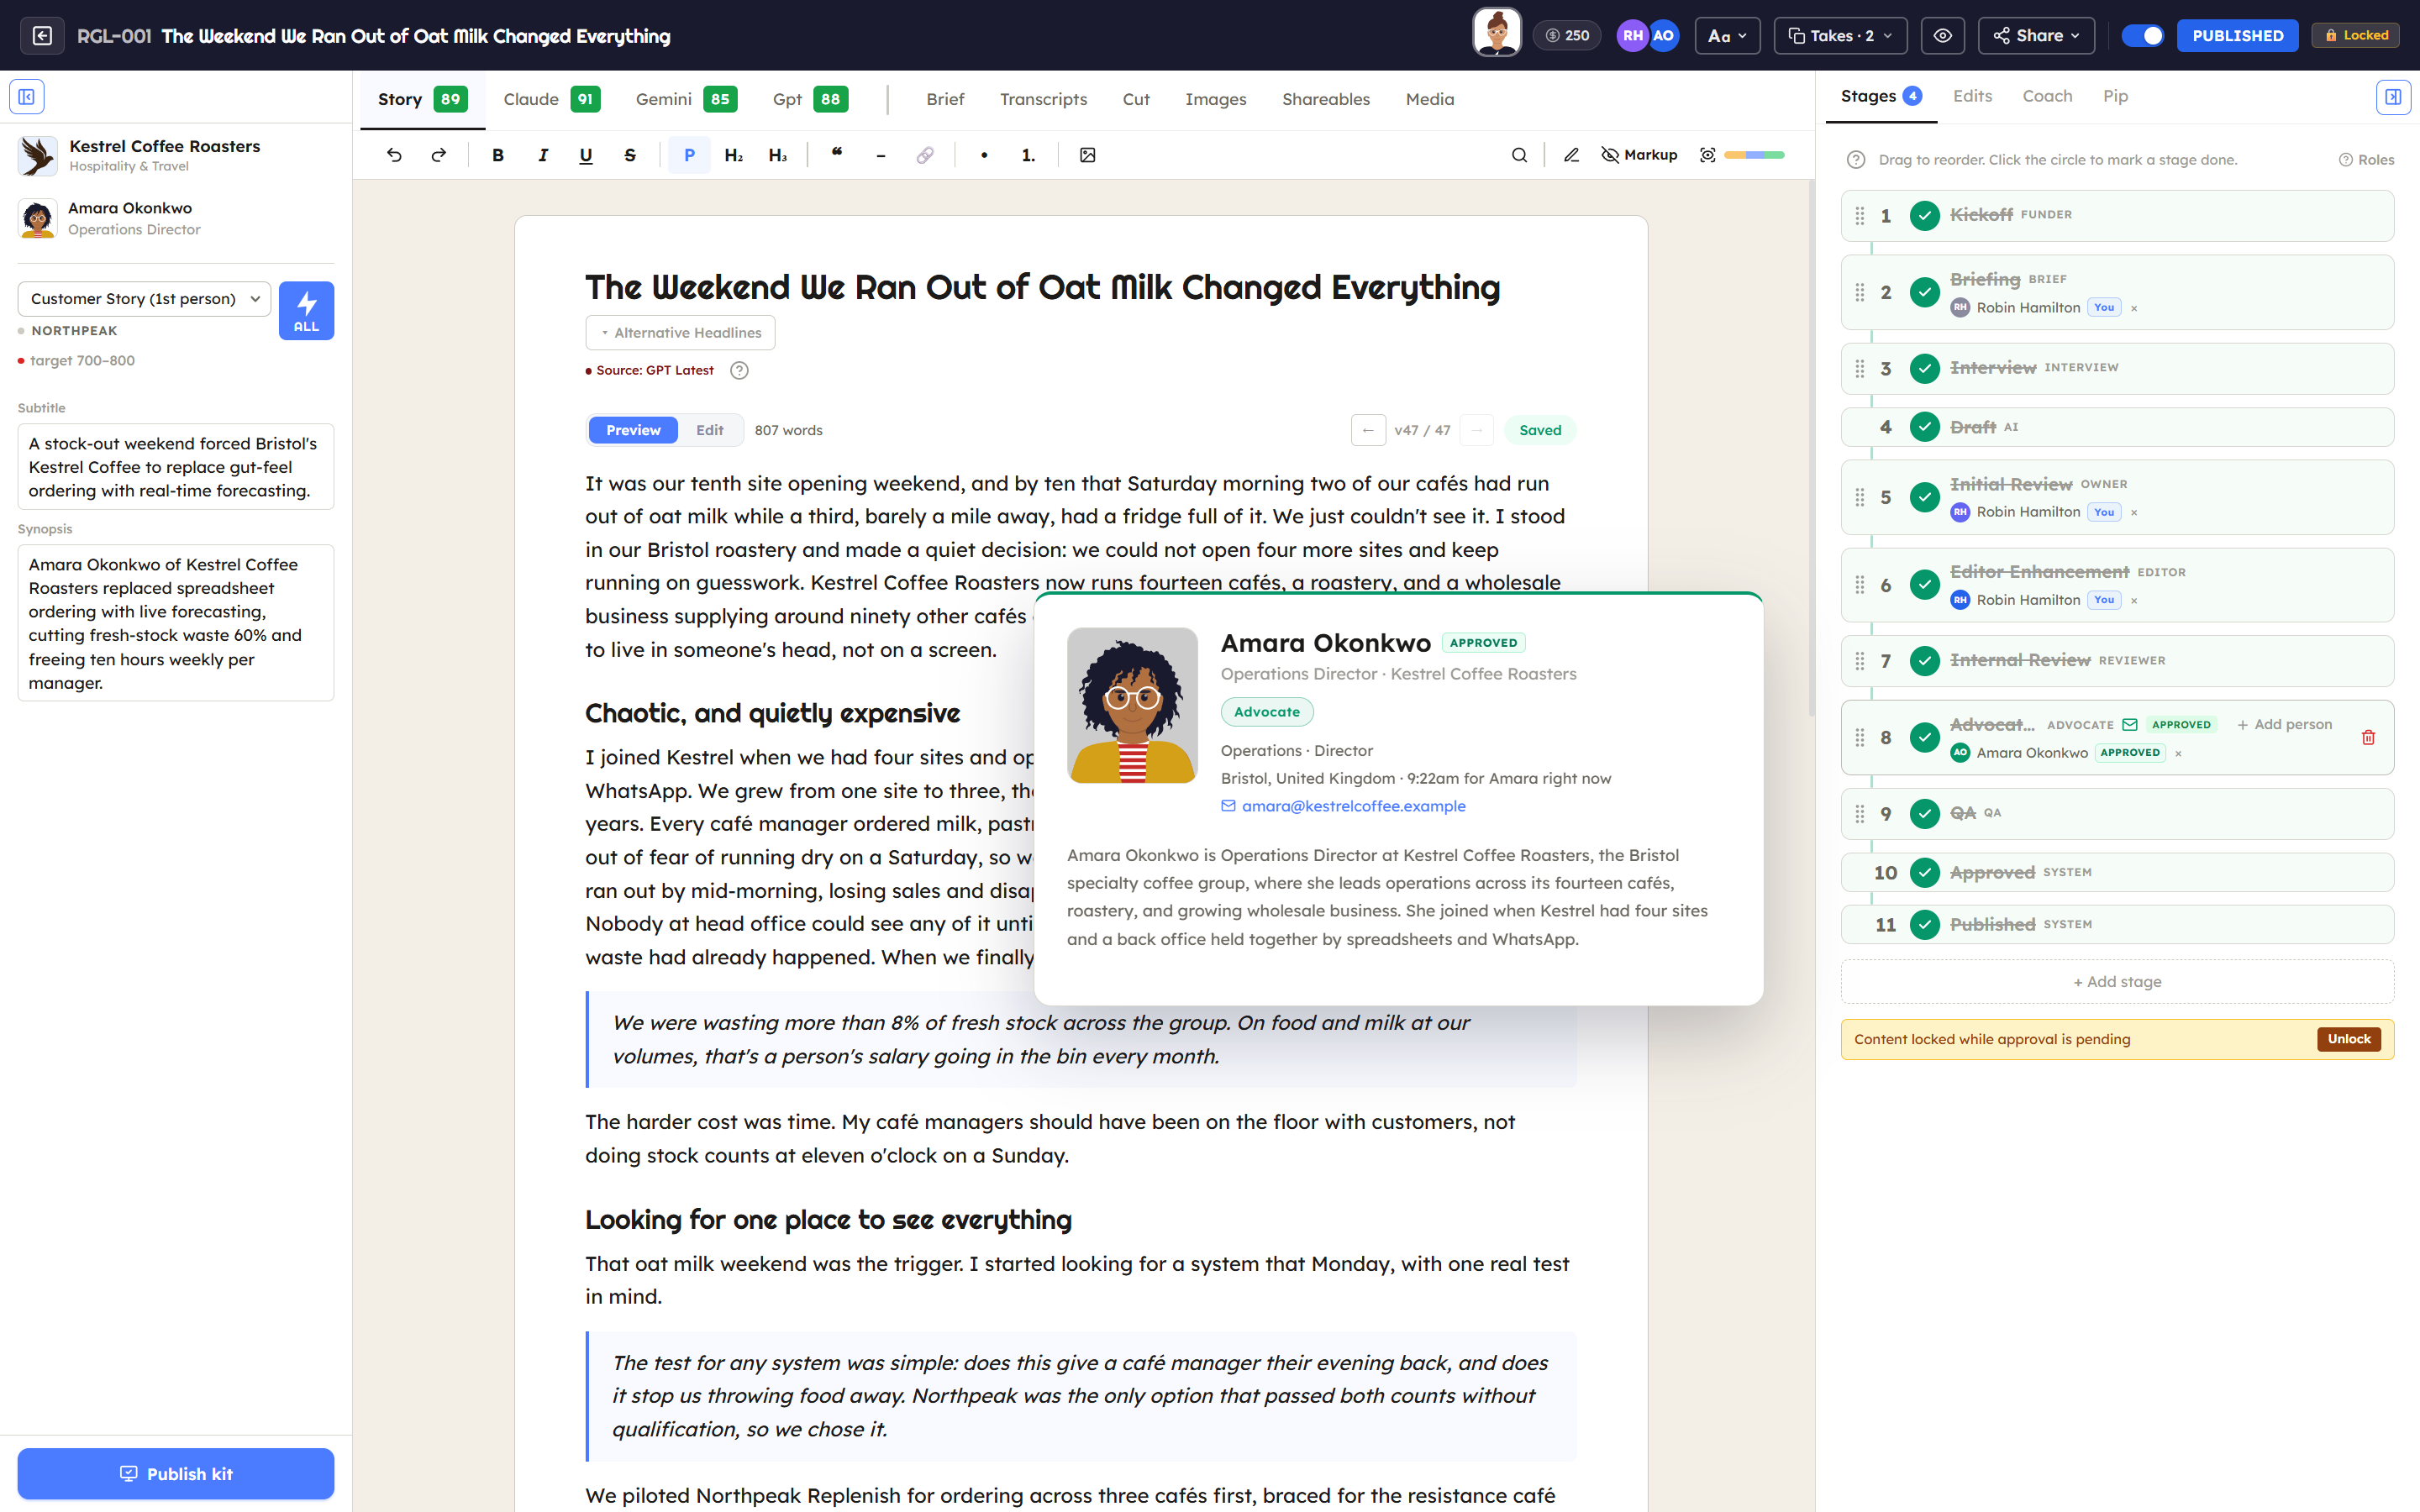Click the colored gradient bar in toolbar
Screen dimensions: 2420x1512
[x=1754, y=155]
